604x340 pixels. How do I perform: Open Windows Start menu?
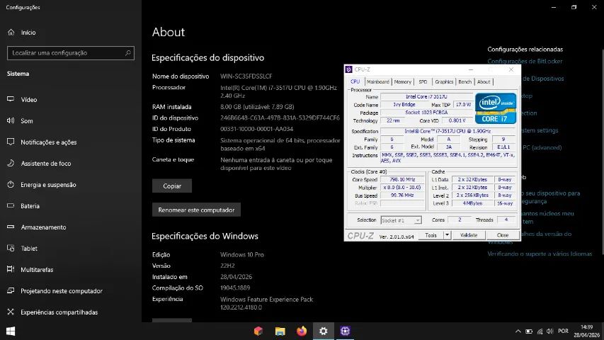[11, 331]
